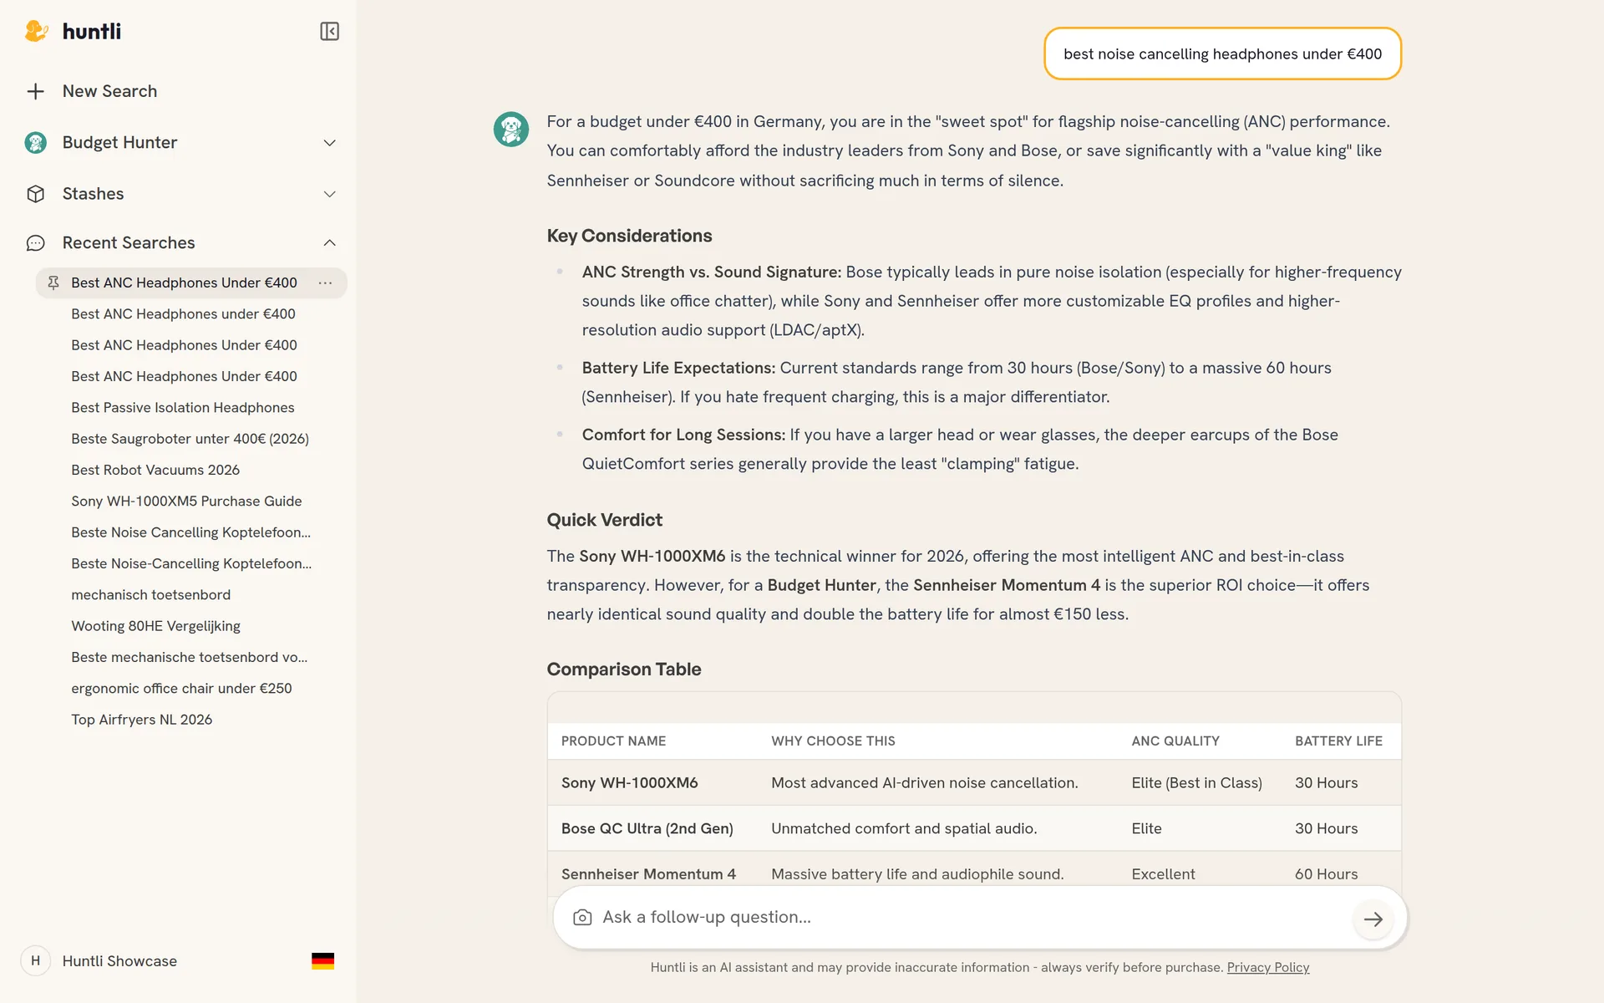Select the Sennheiser Momentum 4 table cell
The width and height of the screenshot is (1604, 1003).
tap(648, 874)
